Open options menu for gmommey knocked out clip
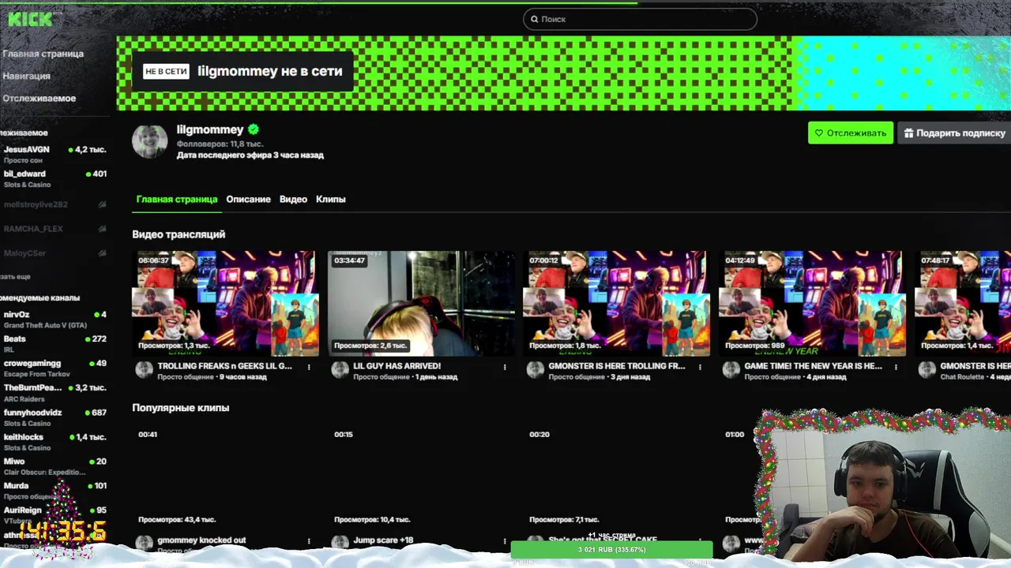This screenshot has width=1011, height=568. [x=309, y=541]
